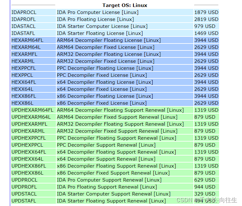Click IDA Pro Computer License [Linux] description
Screen dimensions: 242x206
(98, 12)
